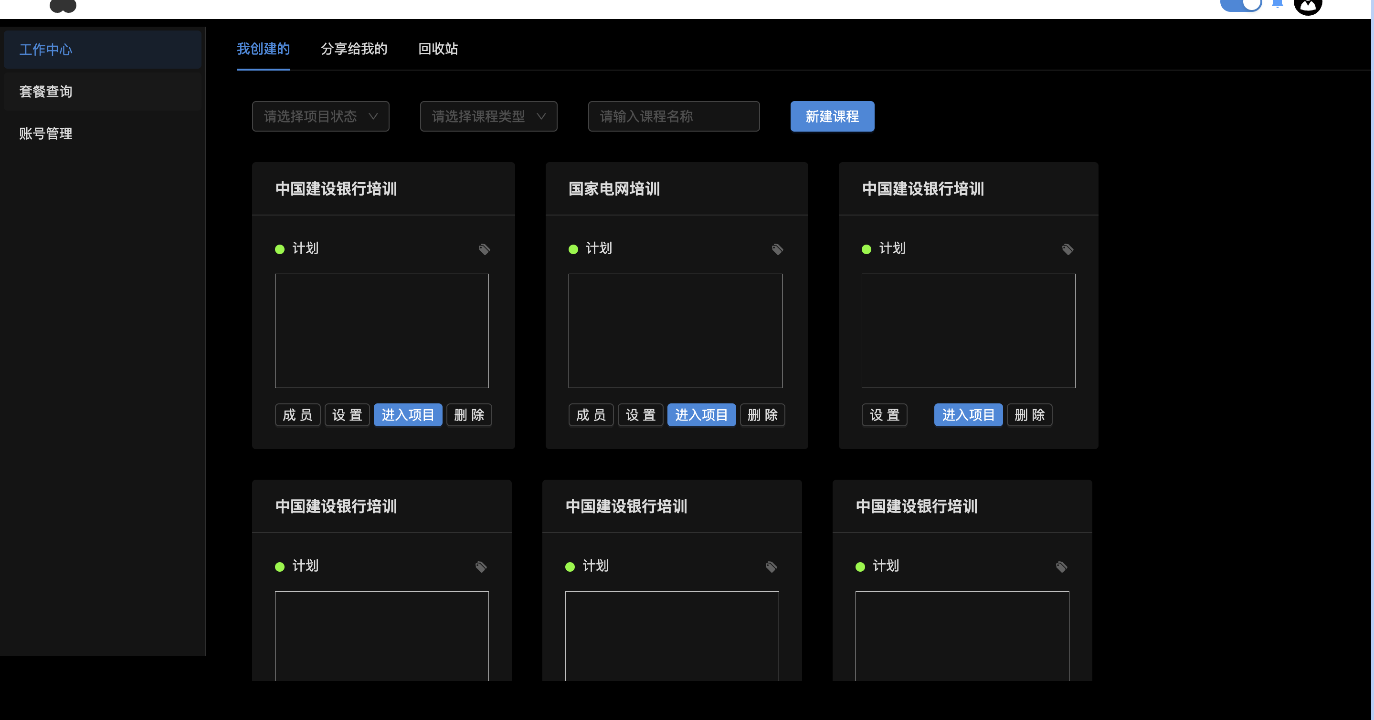The width and height of the screenshot is (1374, 720).
Task: Open the 请选择课程类型 dropdown
Action: (488, 116)
